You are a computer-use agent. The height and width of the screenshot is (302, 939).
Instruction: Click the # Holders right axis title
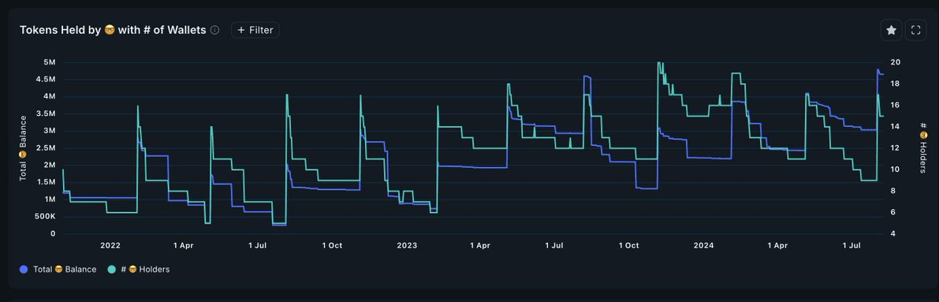[923, 148]
